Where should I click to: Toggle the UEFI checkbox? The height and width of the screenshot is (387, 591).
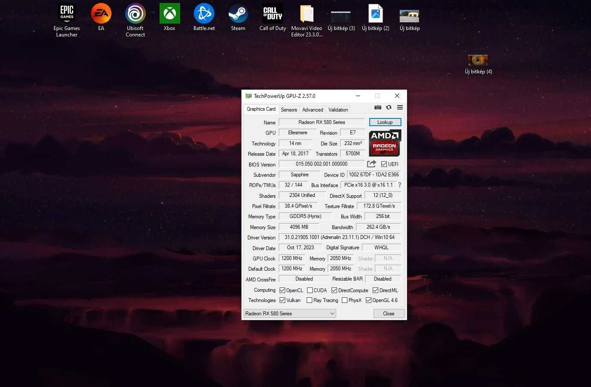(x=384, y=164)
